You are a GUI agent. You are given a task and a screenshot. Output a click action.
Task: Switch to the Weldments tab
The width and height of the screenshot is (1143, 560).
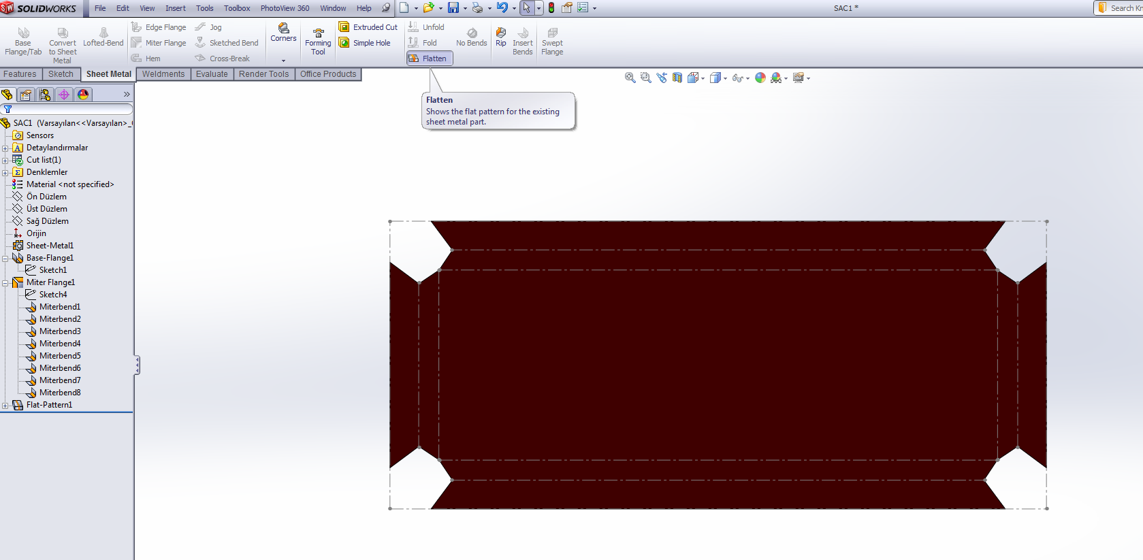pyautogui.click(x=163, y=74)
